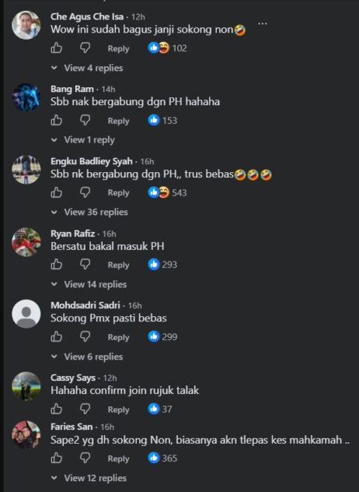Viewport: 359px width, 492px height.
Task: Open Mohdsadri Sadri's default avatar
Action: [26, 314]
